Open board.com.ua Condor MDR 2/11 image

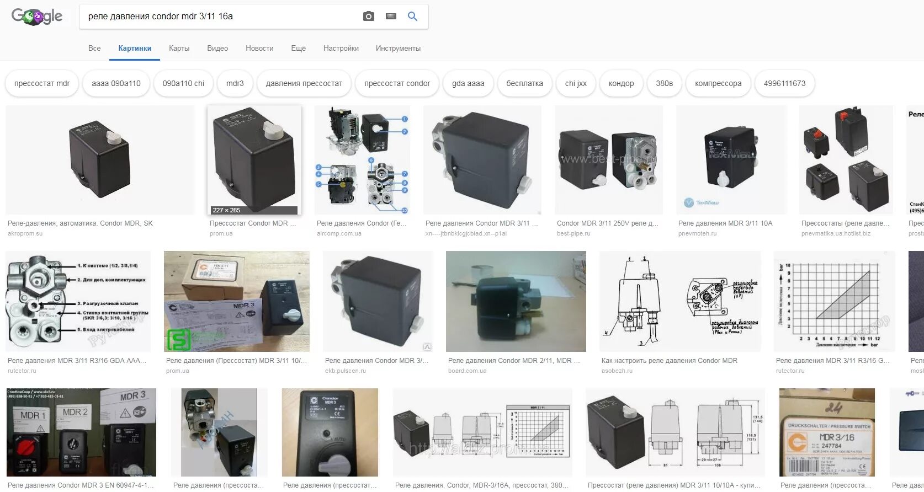pyautogui.click(x=516, y=301)
